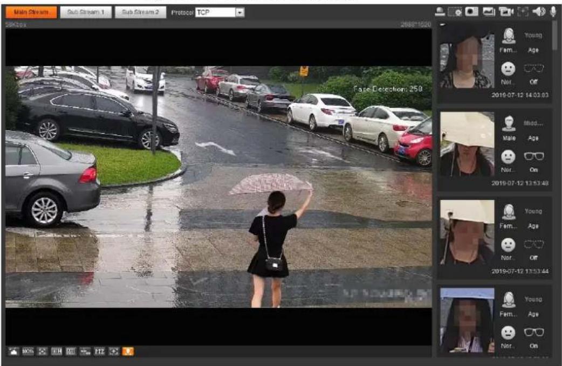The width and height of the screenshot is (562, 366).
Task: Open image adjustment in bottom toolbar
Action: point(13,351)
